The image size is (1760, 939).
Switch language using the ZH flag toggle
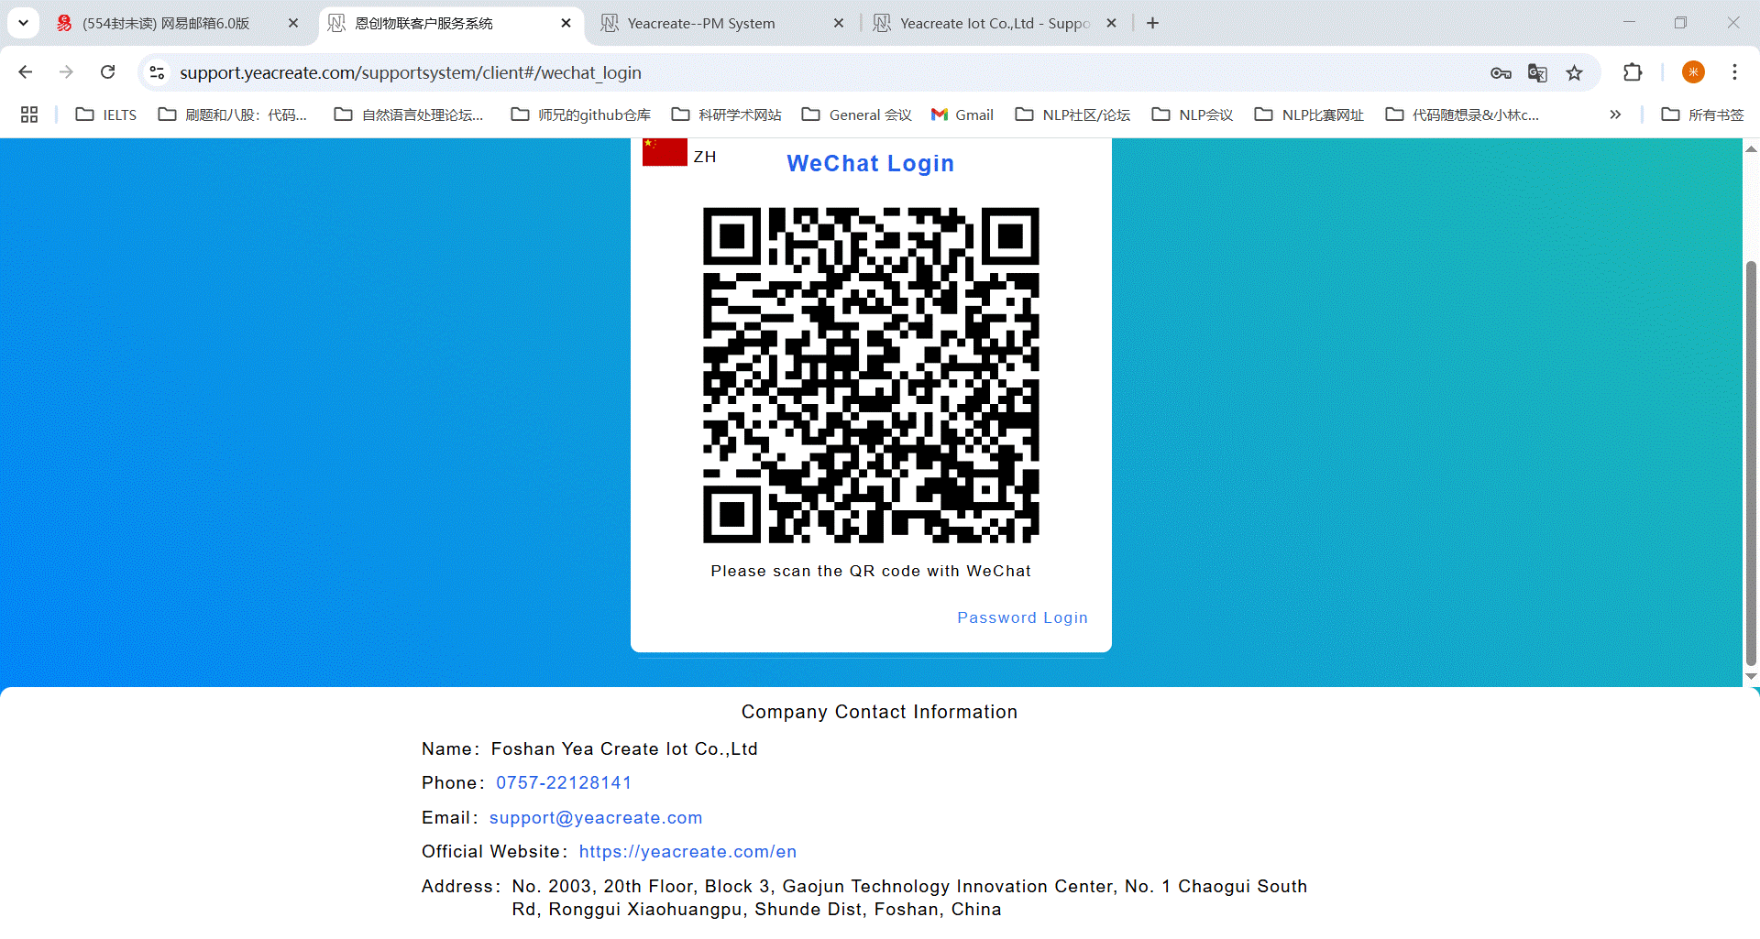pyautogui.click(x=680, y=154)
